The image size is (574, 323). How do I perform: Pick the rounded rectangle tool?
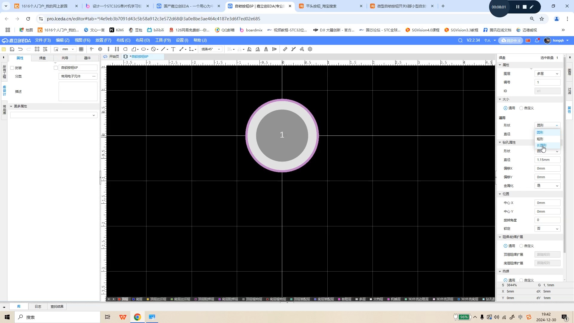pos(125,49)
